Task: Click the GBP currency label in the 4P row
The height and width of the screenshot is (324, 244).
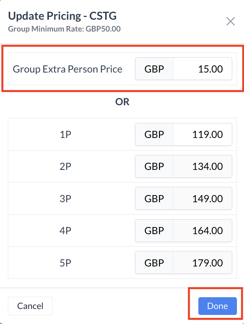Action: click(x=154, y=231)
